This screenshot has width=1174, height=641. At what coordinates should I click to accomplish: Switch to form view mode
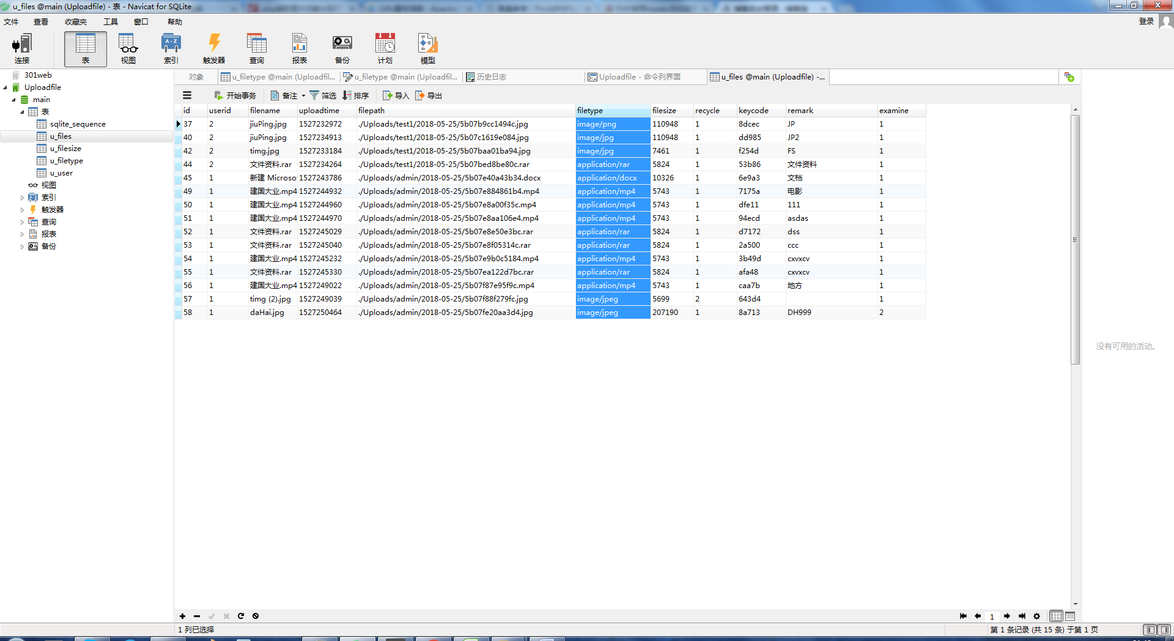coord(1070,616)
